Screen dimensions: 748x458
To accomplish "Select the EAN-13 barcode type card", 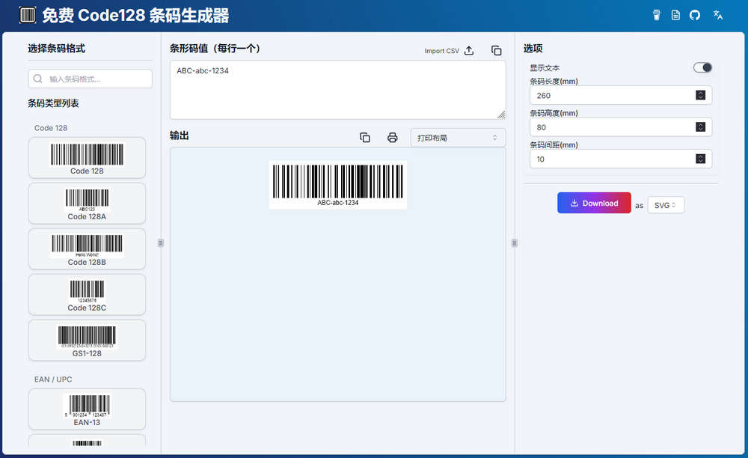I will 87,409.
